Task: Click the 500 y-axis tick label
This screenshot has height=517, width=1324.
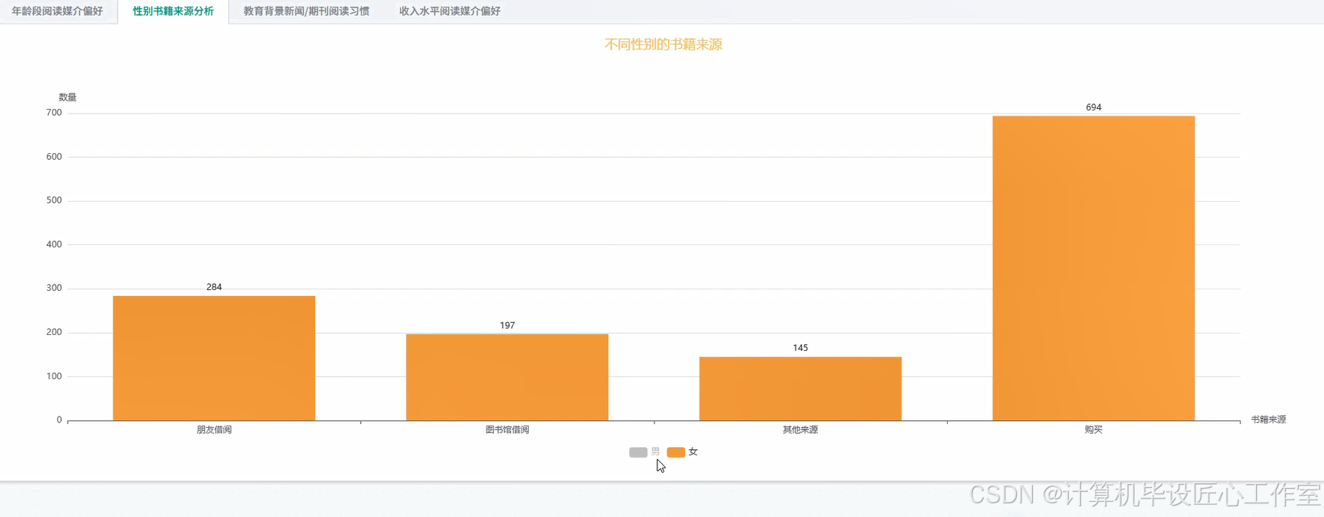Action: pos(54,200)
